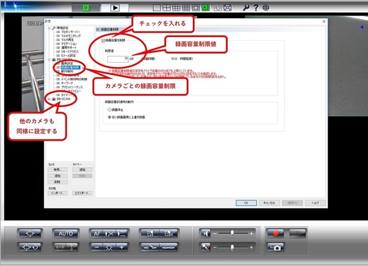Capture a snapshot with the camera icon
This screenshot has height=266, width=368.
(x=276, y=247)
